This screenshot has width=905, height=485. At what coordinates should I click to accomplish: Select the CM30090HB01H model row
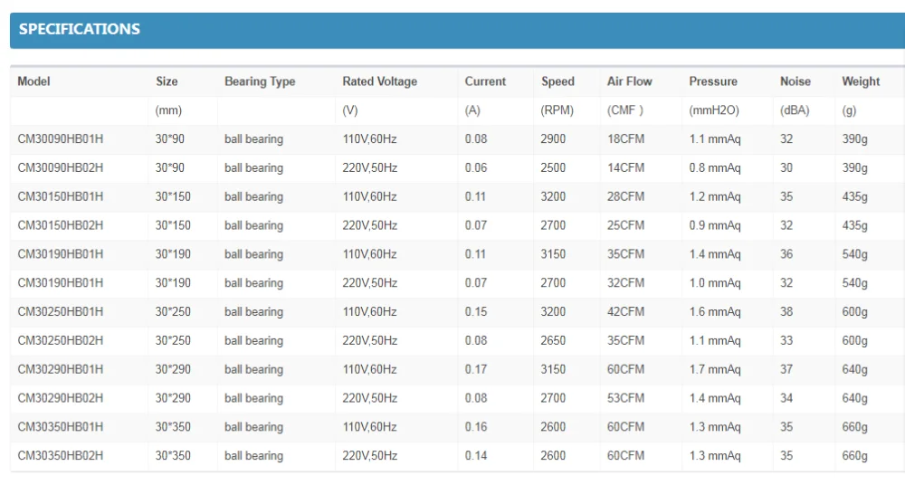(x=61, y=139)
